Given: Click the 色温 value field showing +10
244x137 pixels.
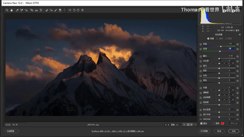Looking at the screenshot, I should pyautogui.click(x=231, y=44).
